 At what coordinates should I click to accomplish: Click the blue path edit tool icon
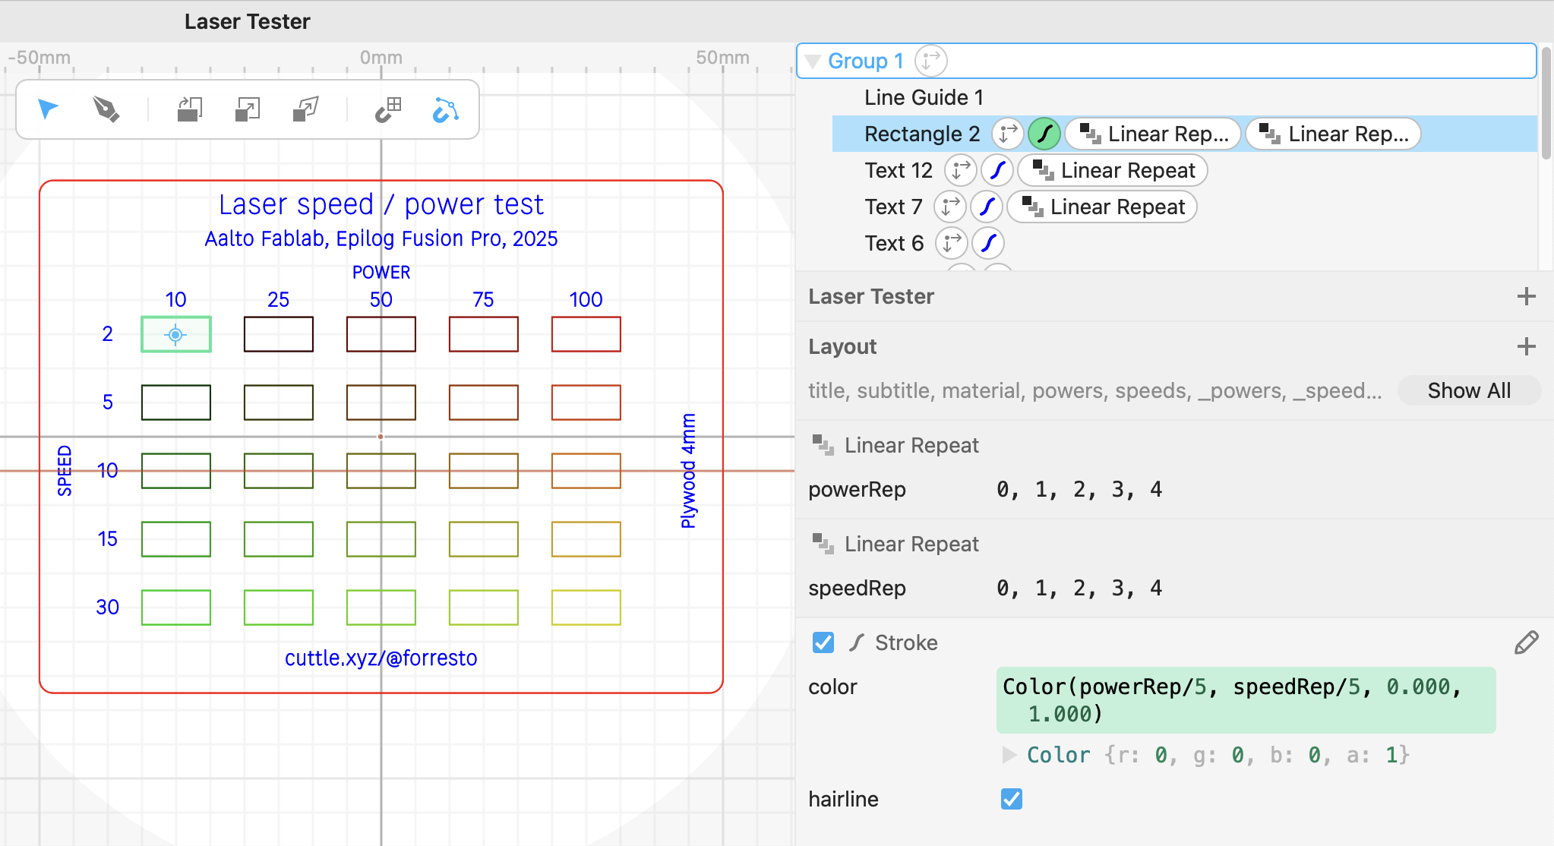point(445,110)
